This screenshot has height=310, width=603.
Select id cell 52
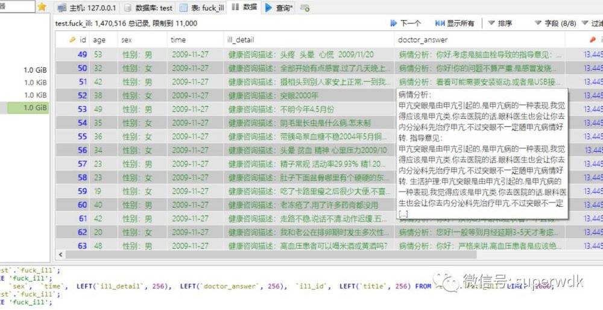pyautogui.click(x=73, y=95)
